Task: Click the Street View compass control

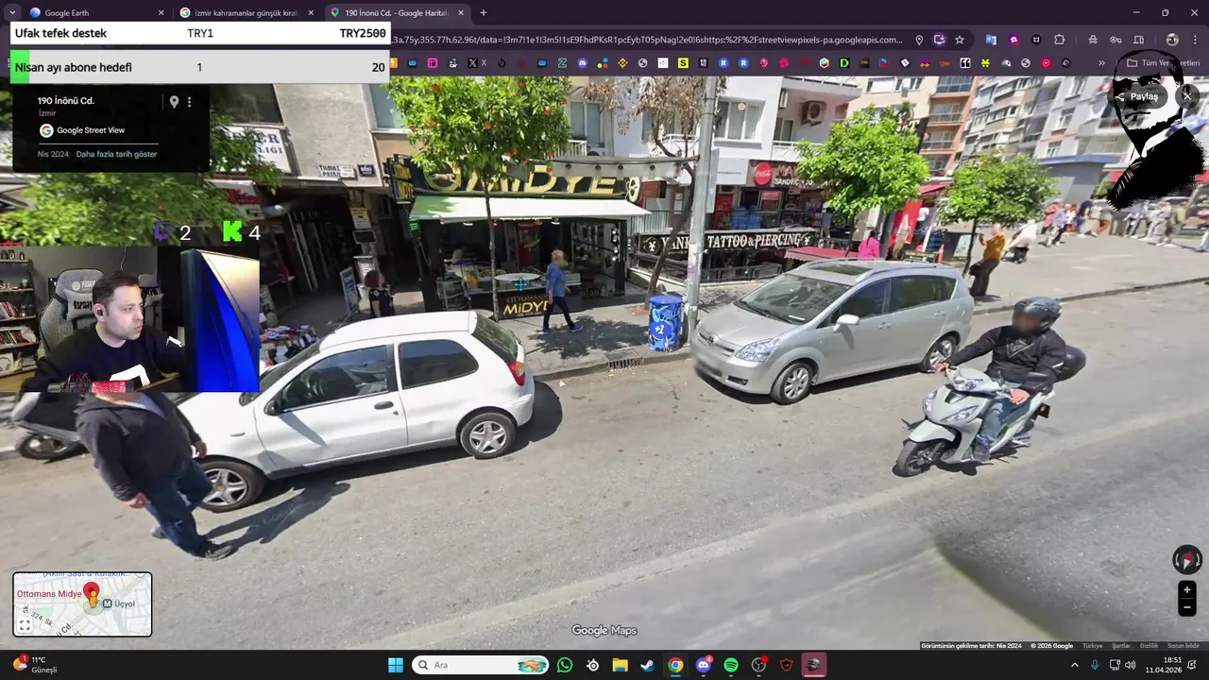Action: click(1187, 560)
